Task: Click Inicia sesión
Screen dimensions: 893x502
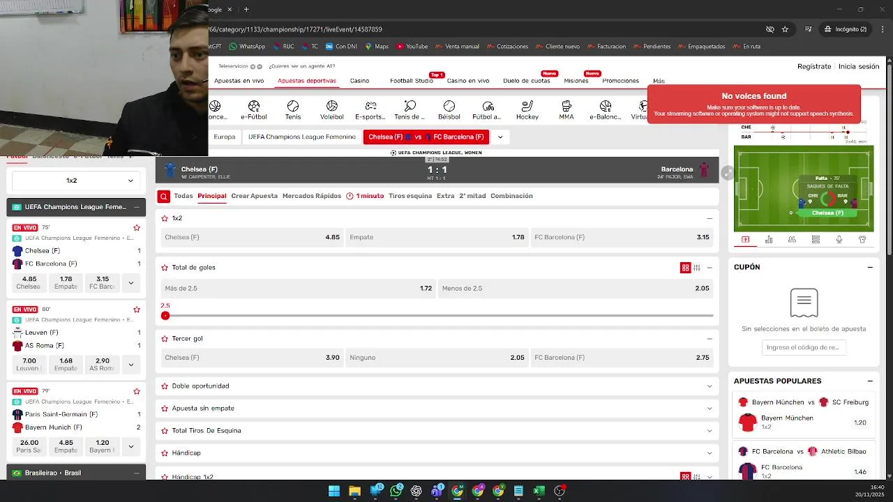Action: (859, 66)
